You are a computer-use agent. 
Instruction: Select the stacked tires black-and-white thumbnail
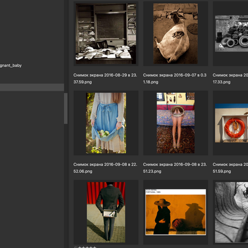[231, 34]
